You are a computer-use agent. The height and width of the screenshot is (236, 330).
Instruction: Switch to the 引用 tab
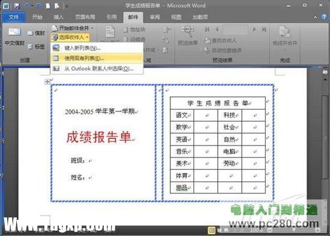(112, 17)
